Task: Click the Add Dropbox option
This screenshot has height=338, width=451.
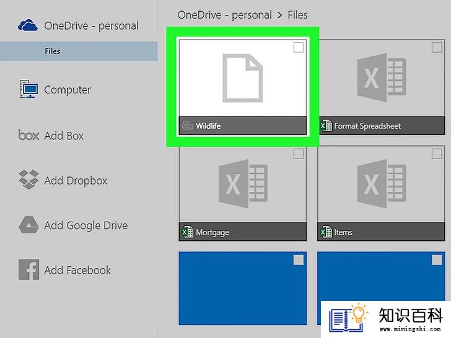Action: coord(63,180)
